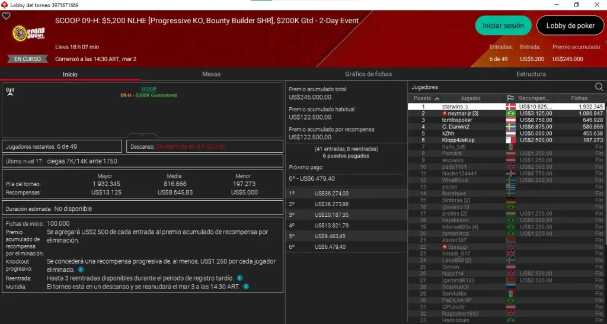Click the Jugador column header
The width and height of the screenshot is (607, 324).
(470, 98)
